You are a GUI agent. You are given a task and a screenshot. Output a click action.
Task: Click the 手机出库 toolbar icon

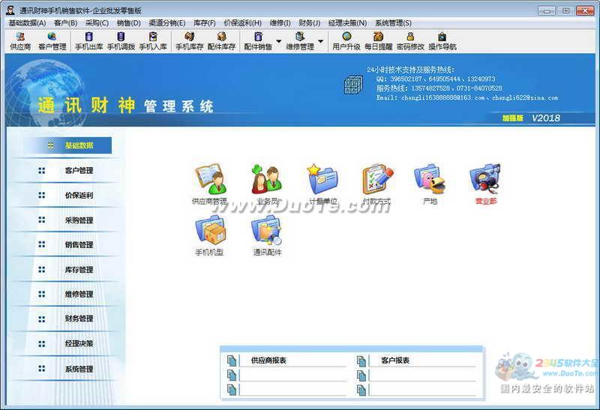(88, 41)
